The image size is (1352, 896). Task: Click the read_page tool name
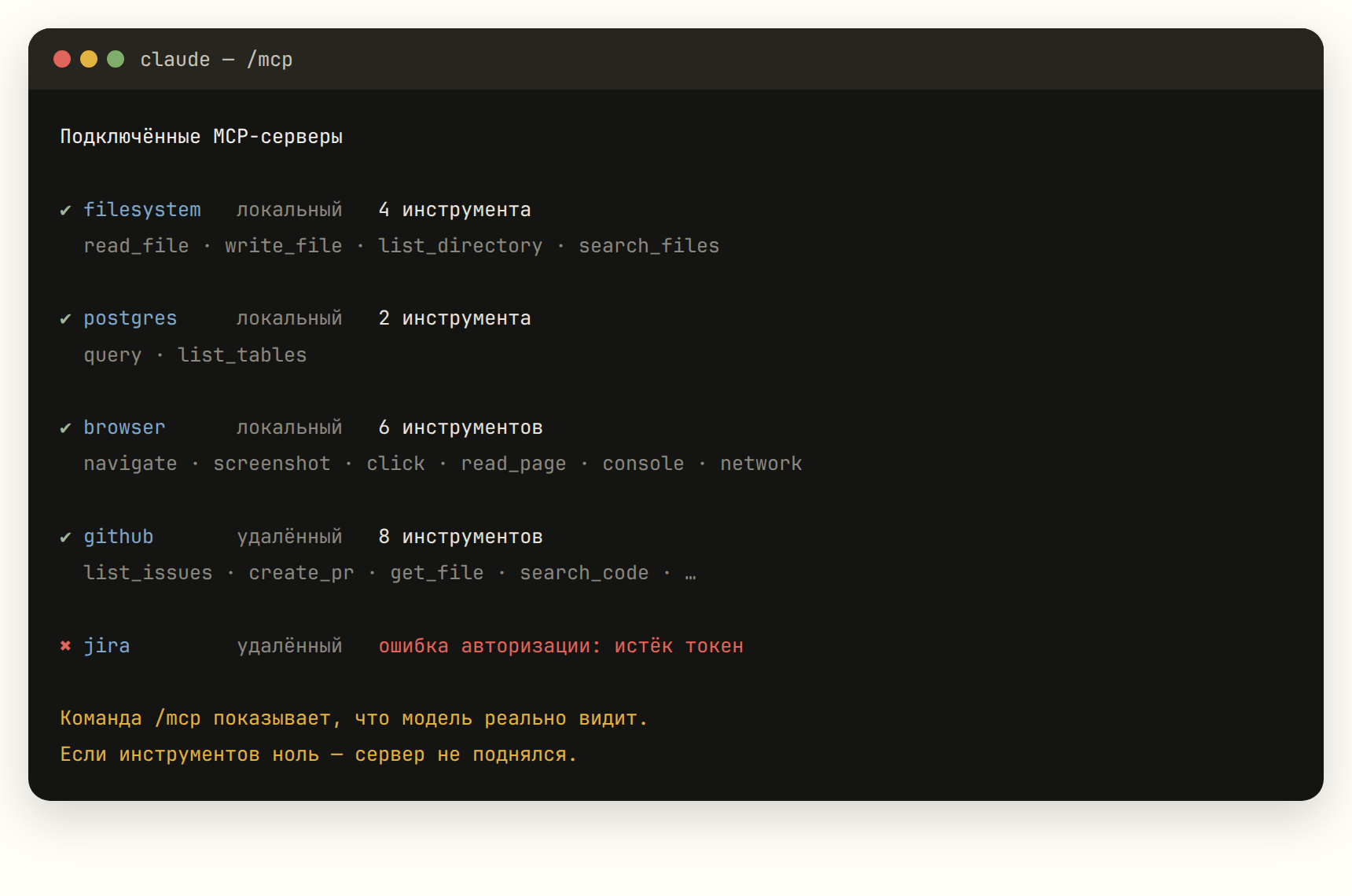tap(513, 464)
